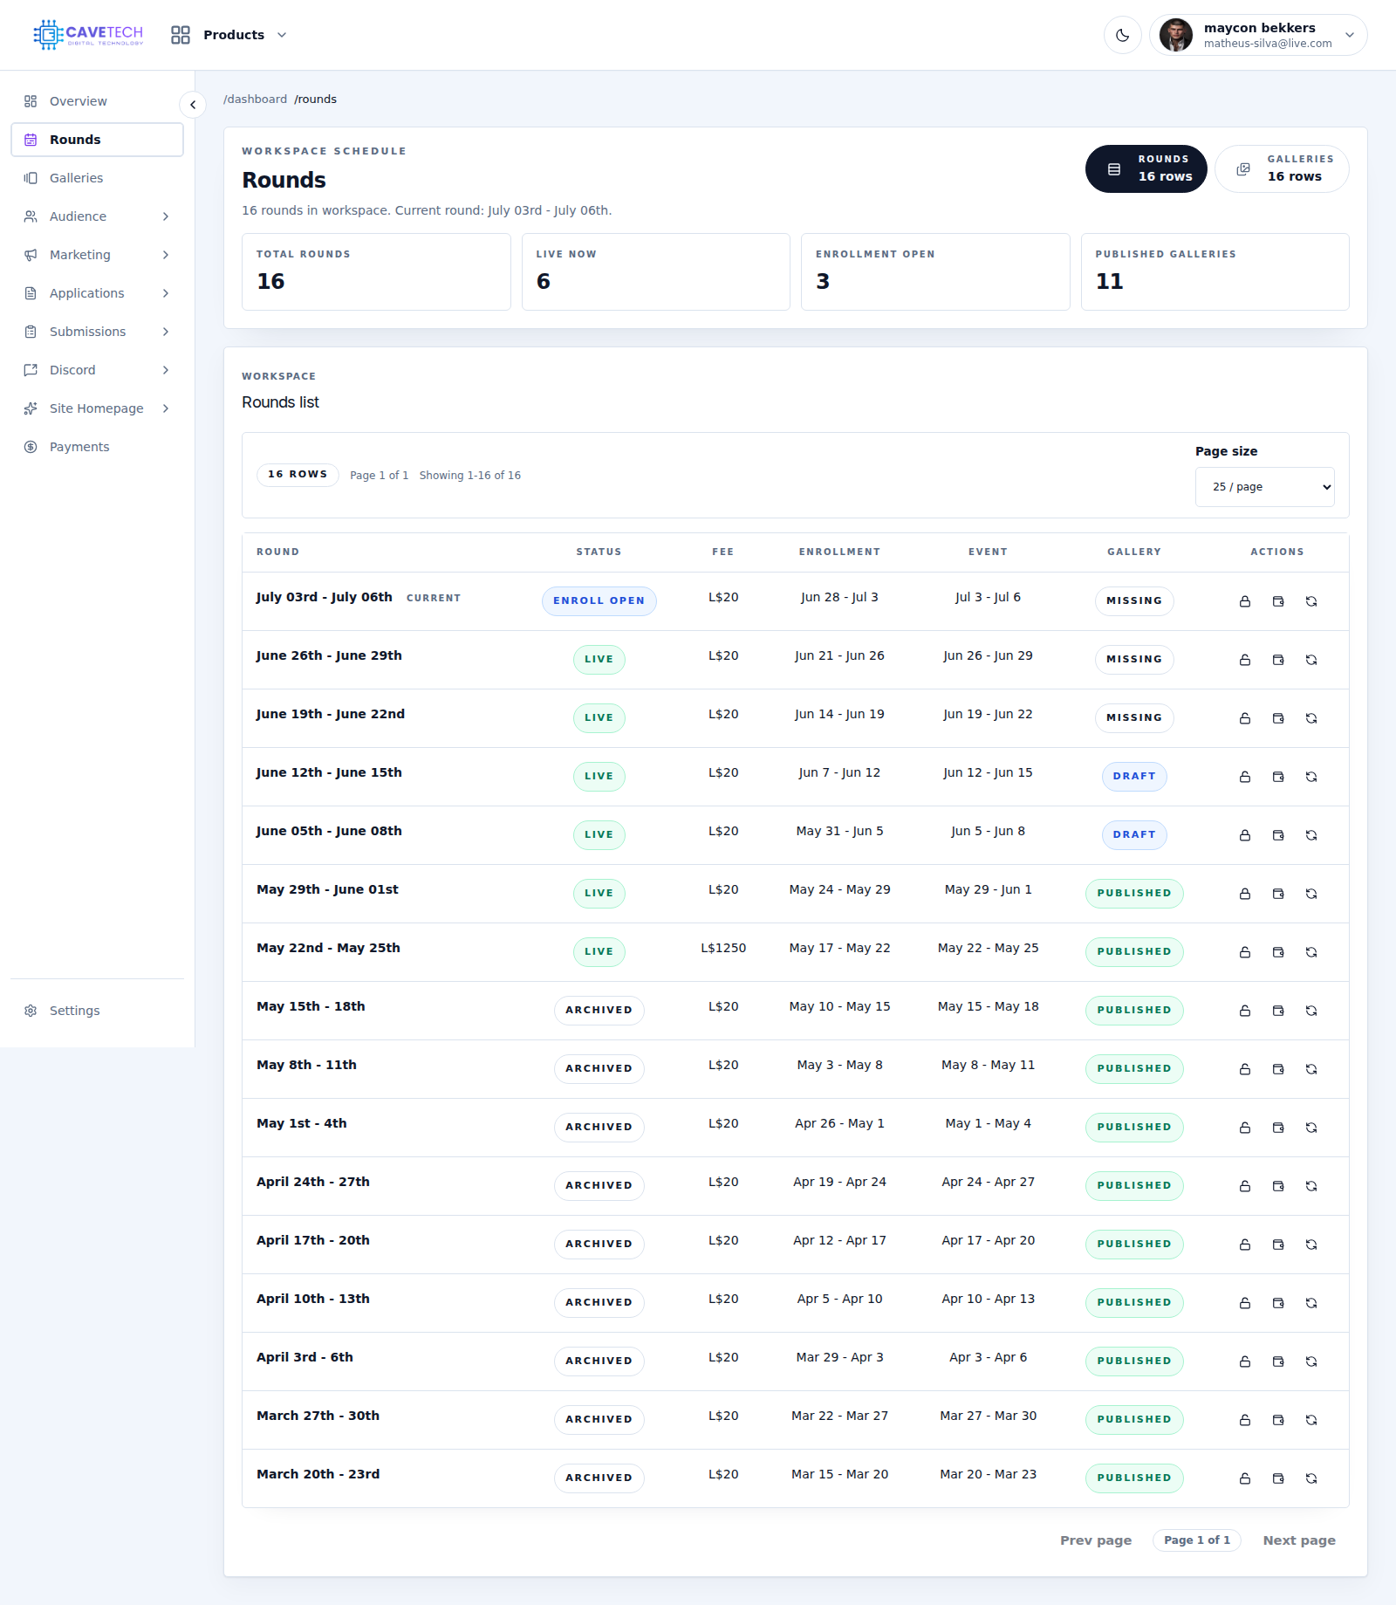This screenshot has height=1605, width=1396.
Task: Collapse the sidebar with the chevron button
Action: coord(193,105)
